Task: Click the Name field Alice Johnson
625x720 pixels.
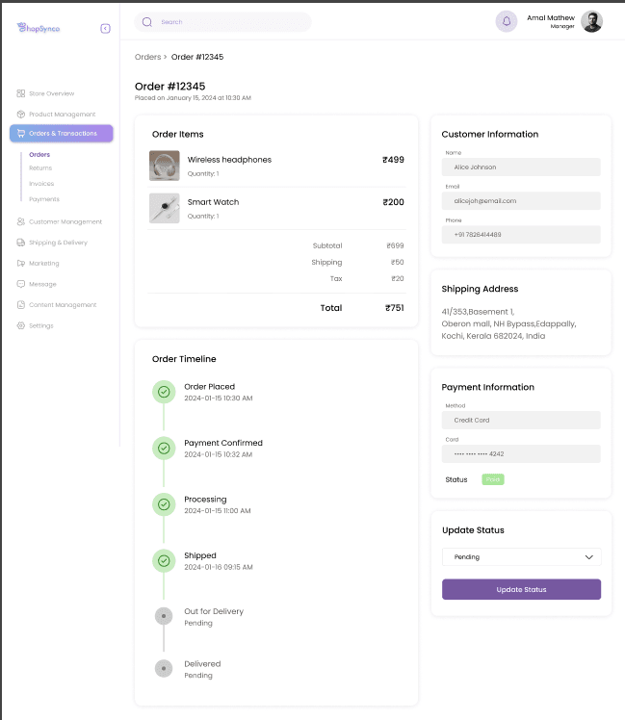Action: coord(521,167)
